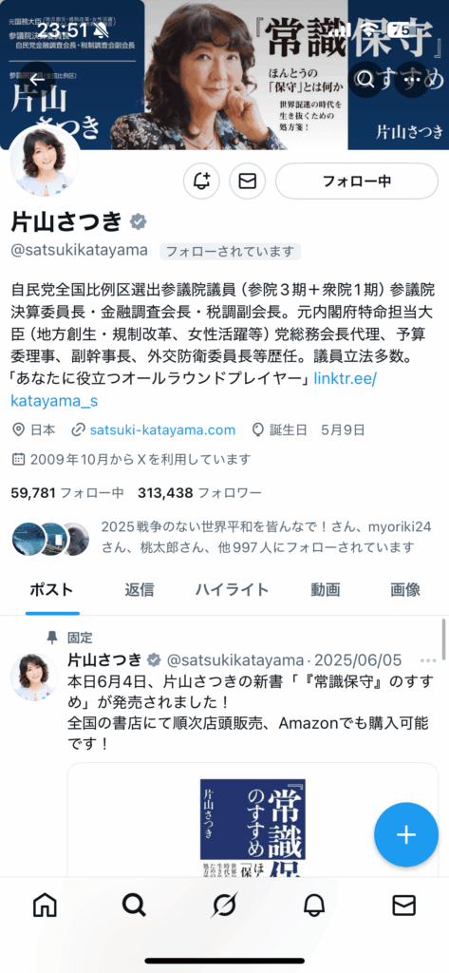The image size is (449, 973).
Task: View the 313,438 フォロワー list
Action: point(199,493)
